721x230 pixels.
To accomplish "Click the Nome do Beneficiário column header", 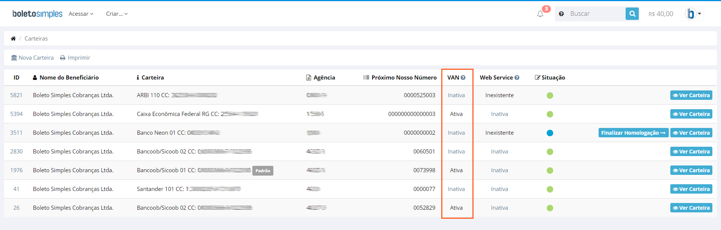I will pos(66,78).
